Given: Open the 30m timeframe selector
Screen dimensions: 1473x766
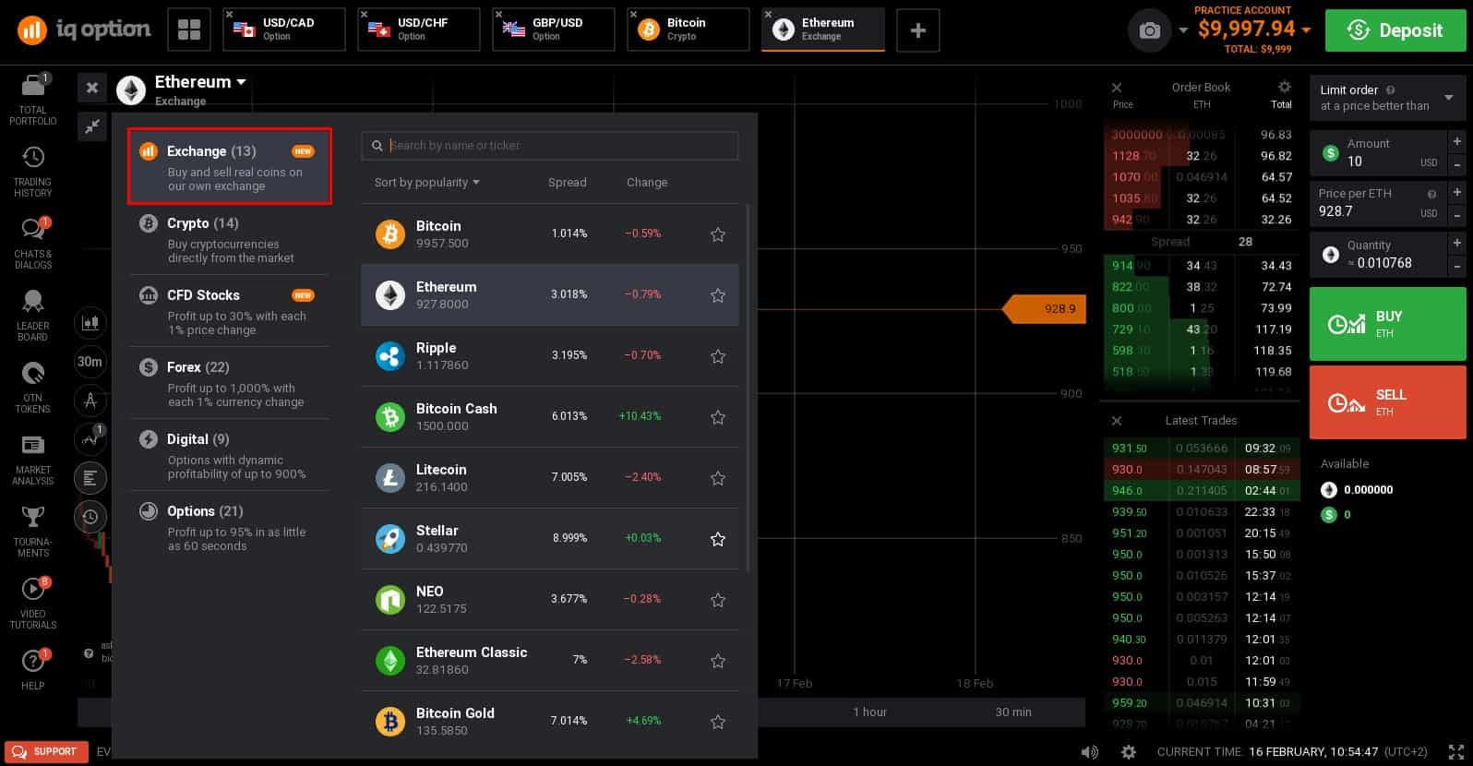Looking at the screenshot, I should (x=90, y=362).
